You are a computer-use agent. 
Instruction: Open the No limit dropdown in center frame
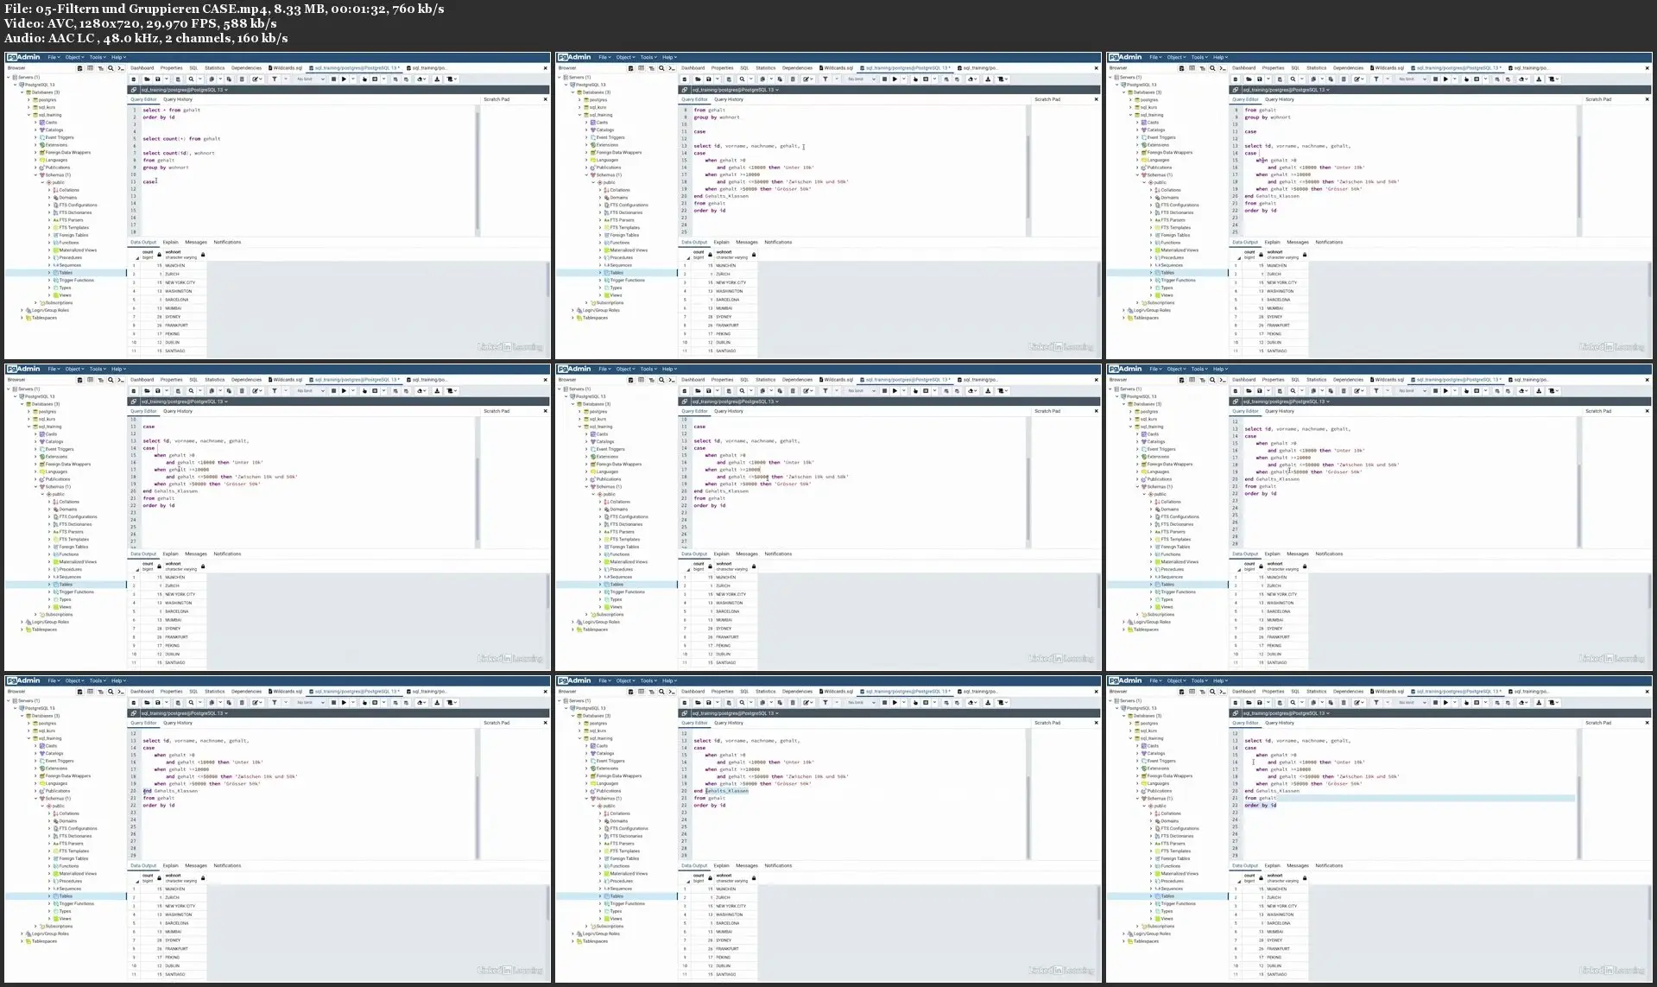(x=862, y=391)
